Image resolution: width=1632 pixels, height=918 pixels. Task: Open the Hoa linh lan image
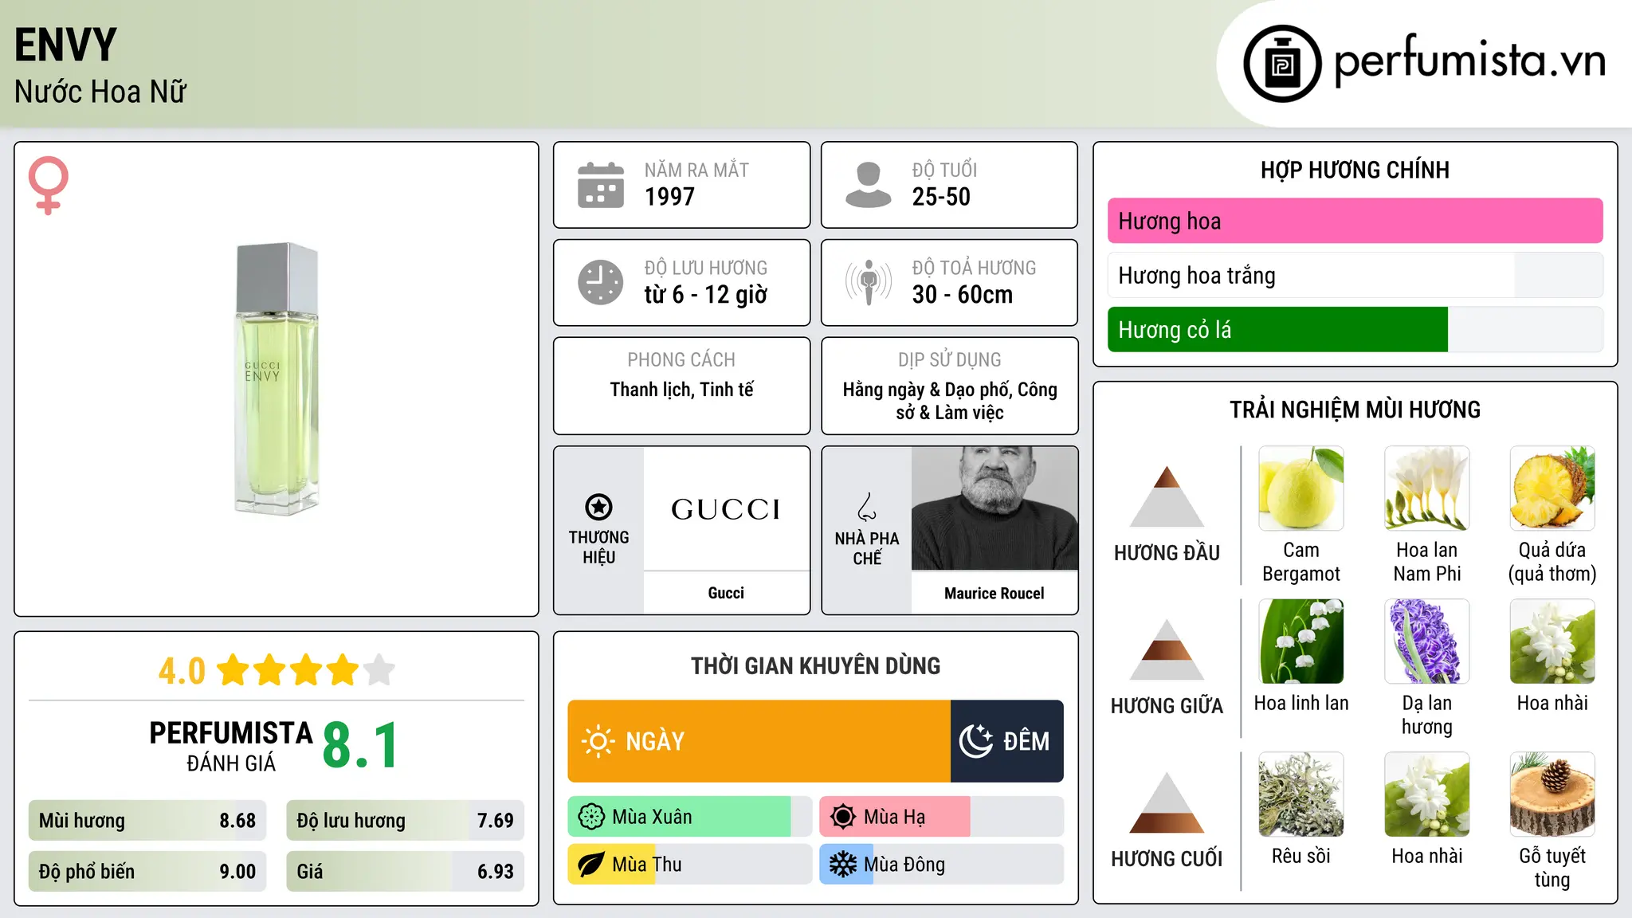(1301, 641)
